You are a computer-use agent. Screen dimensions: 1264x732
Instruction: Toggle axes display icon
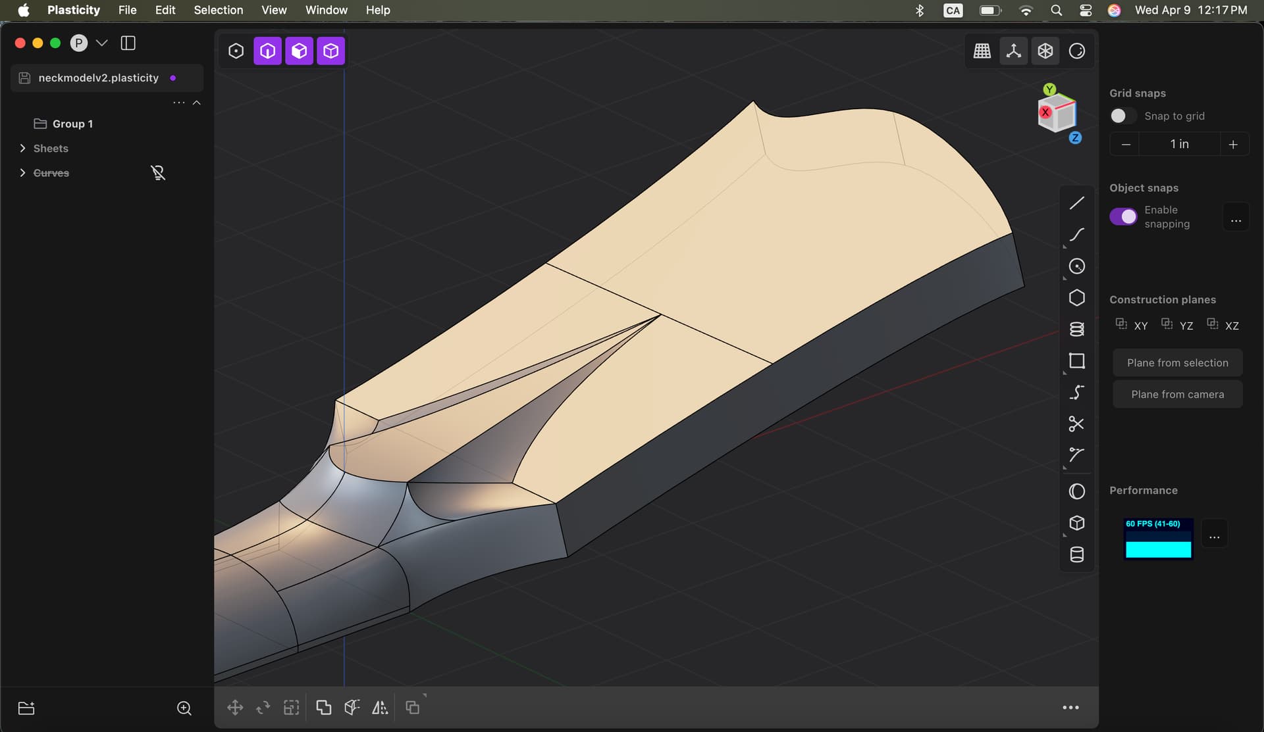click(1013, 51)
